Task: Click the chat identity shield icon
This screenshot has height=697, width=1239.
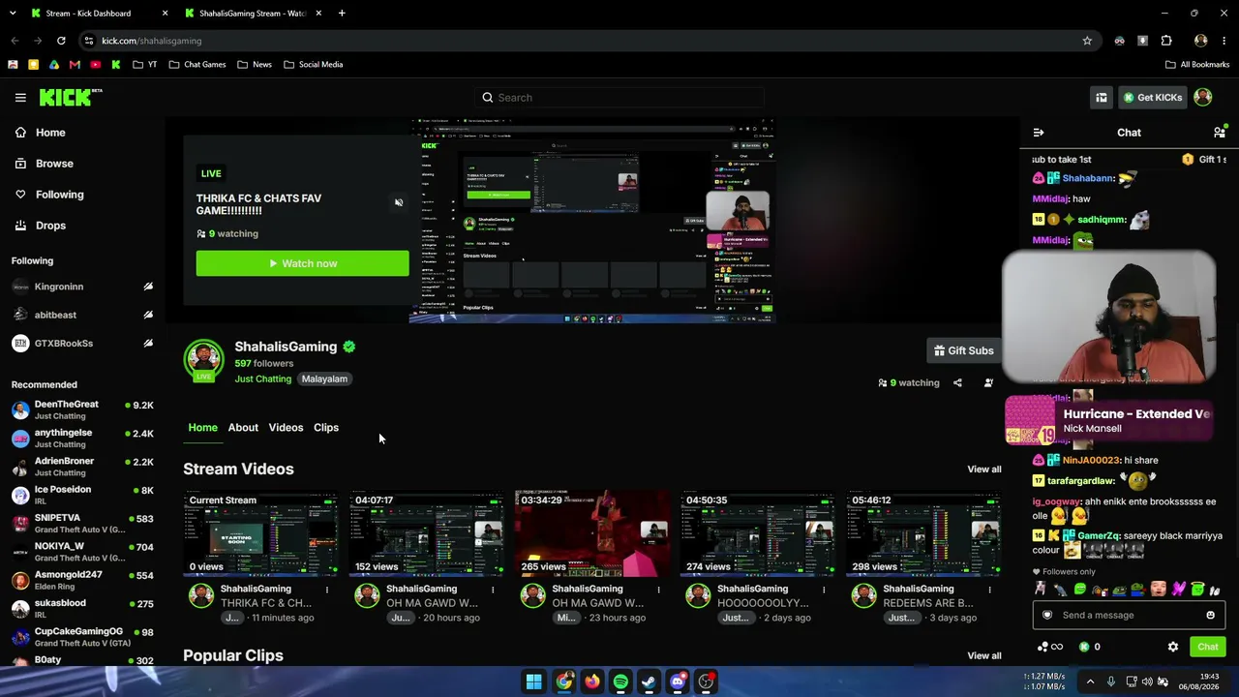Action: click(x=1046, y=615)
